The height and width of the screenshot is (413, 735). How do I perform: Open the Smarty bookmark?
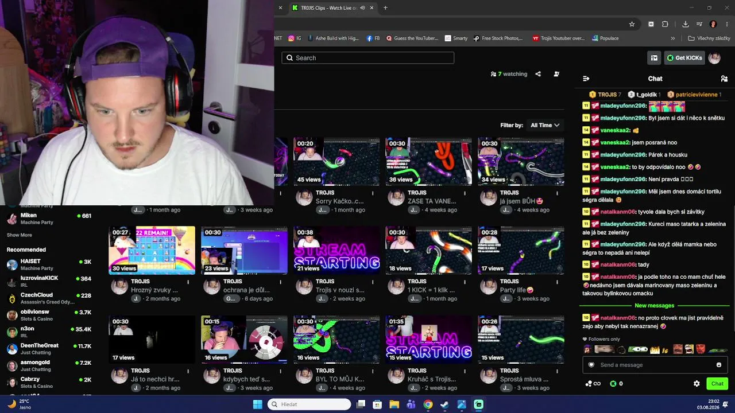457,38
